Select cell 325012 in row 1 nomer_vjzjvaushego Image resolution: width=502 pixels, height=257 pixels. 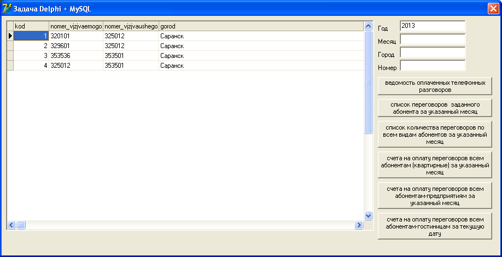tap(131, 36)
